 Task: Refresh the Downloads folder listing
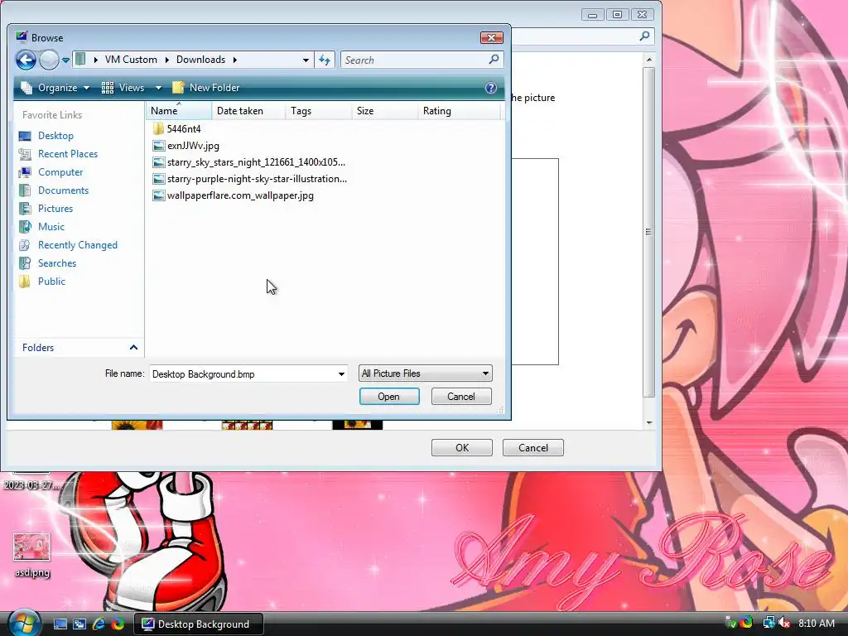click(325, 60)
